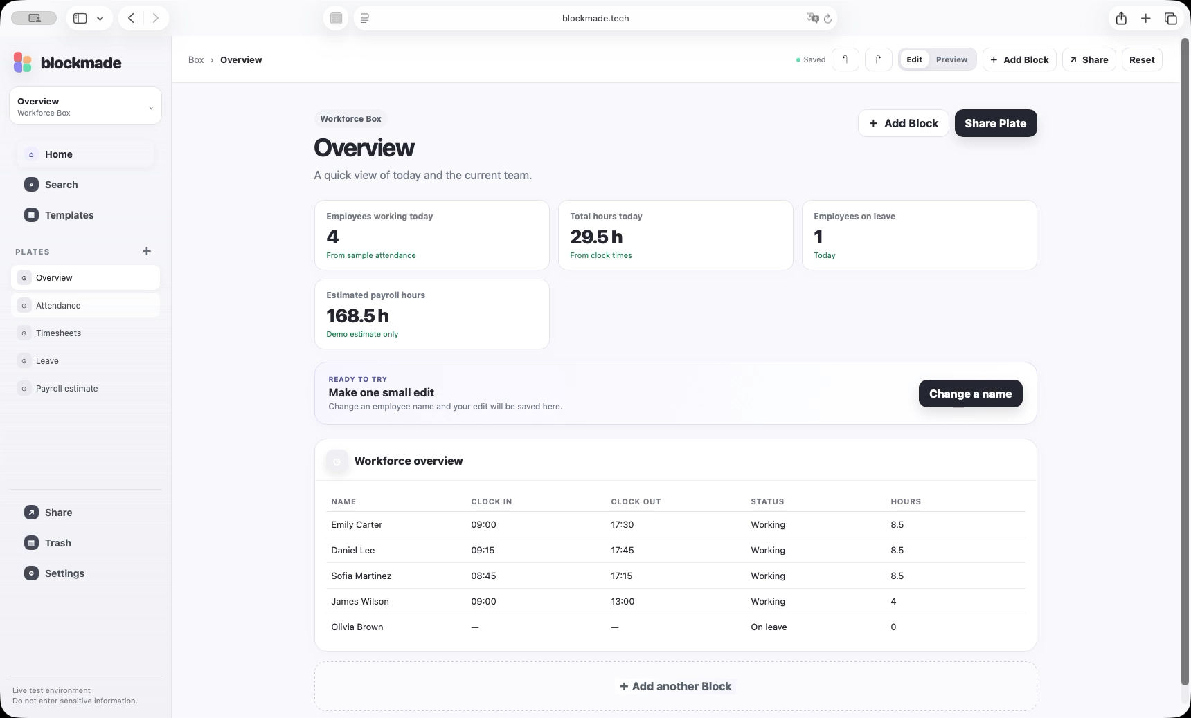Click the Workforce overview block icon
Viewport: 1191px width, 718px height.
337,461
